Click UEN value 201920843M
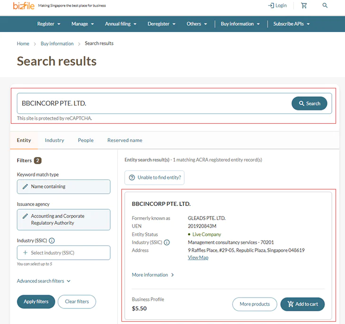Screen dimensions: 345x324 pyautogui.click(x=202, y=226)
